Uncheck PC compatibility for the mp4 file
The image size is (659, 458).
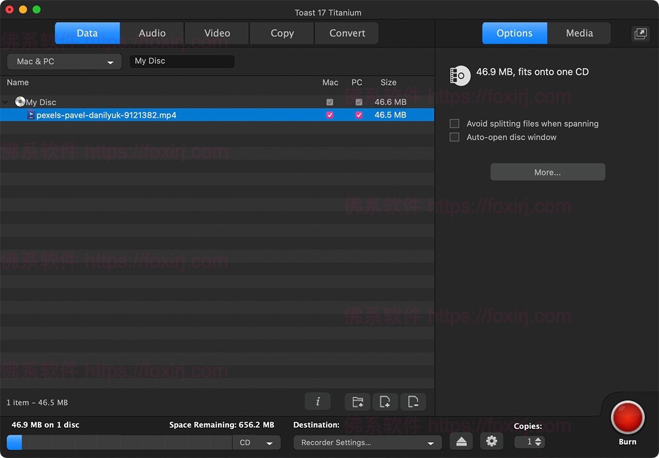click(x=359, y=115)
